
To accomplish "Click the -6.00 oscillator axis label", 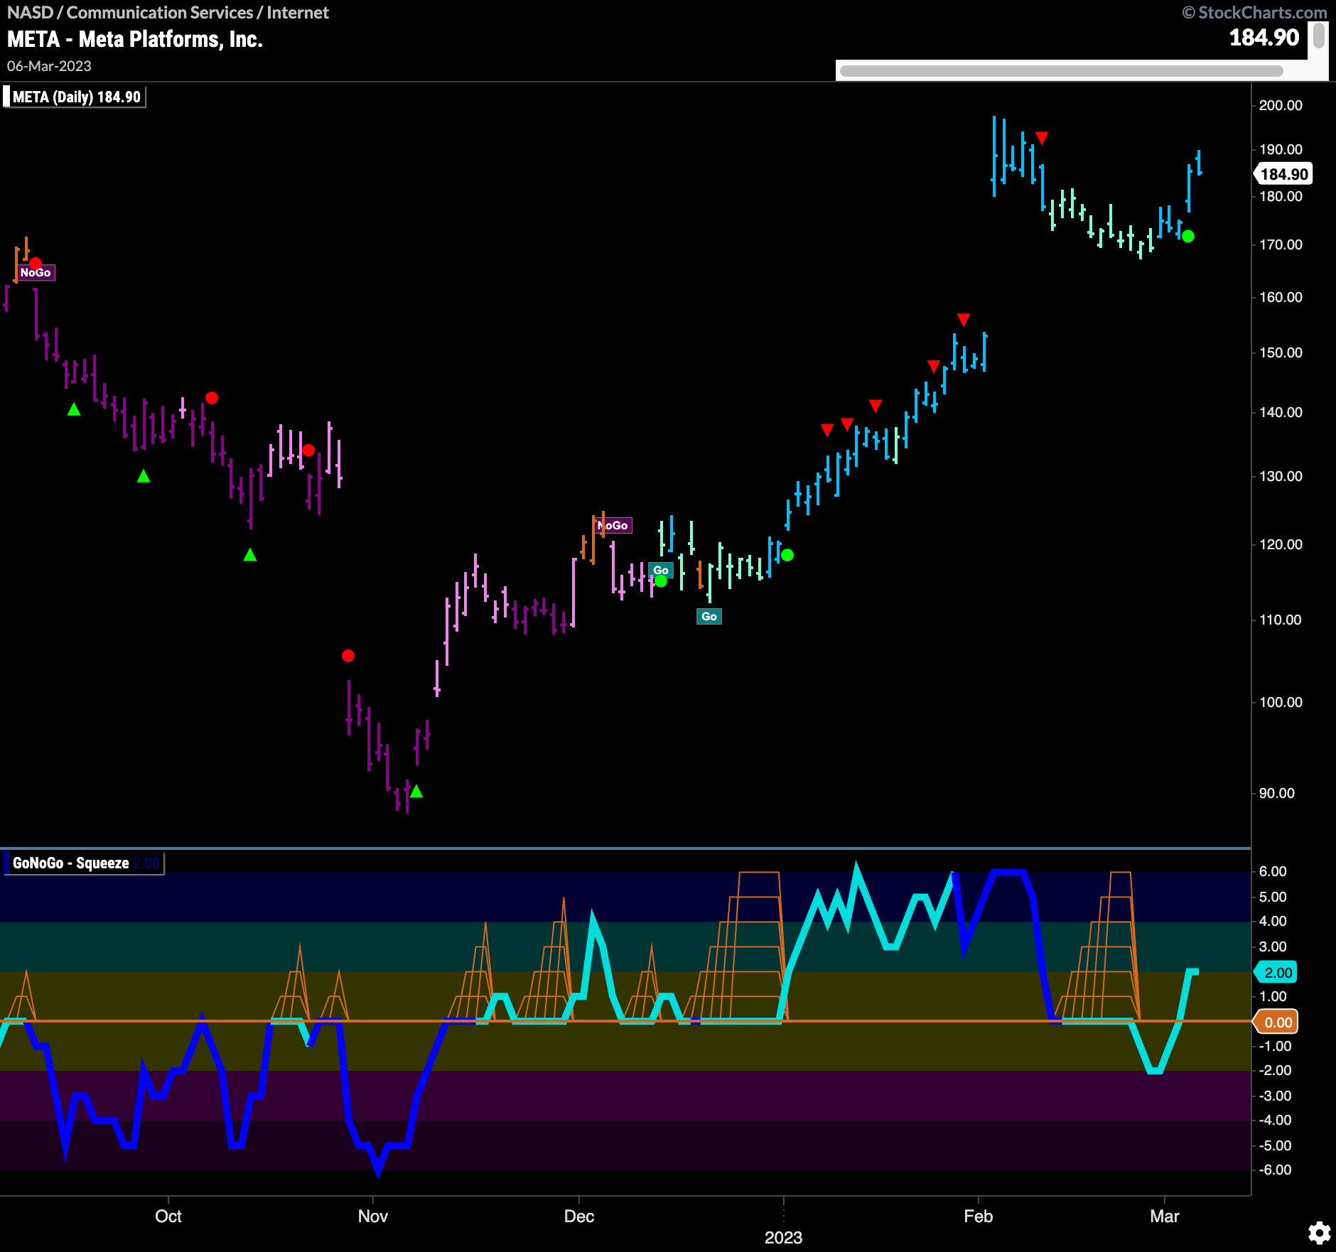I will pos(1275,1170).
